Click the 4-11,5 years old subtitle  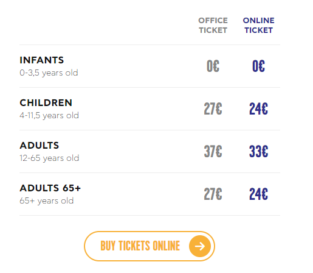point(49,116)
